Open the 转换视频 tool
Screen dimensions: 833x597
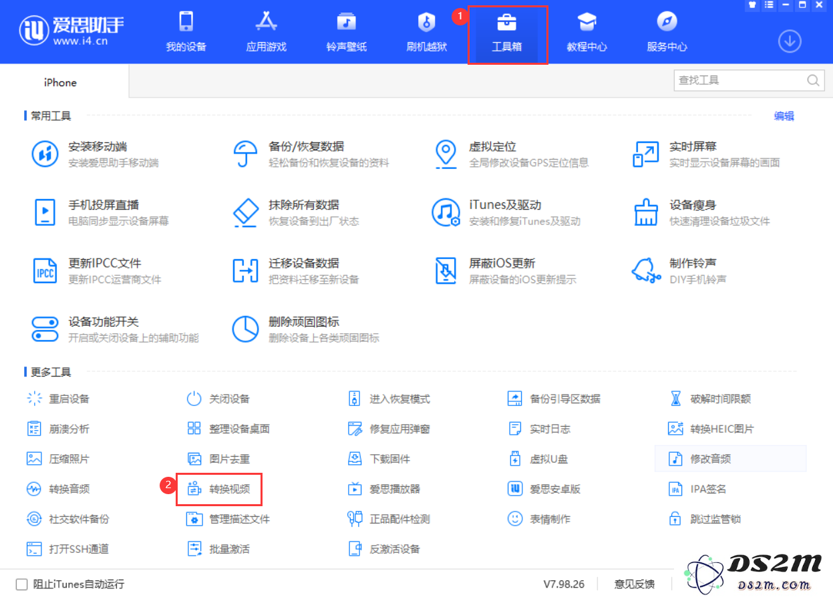point(218,489)
